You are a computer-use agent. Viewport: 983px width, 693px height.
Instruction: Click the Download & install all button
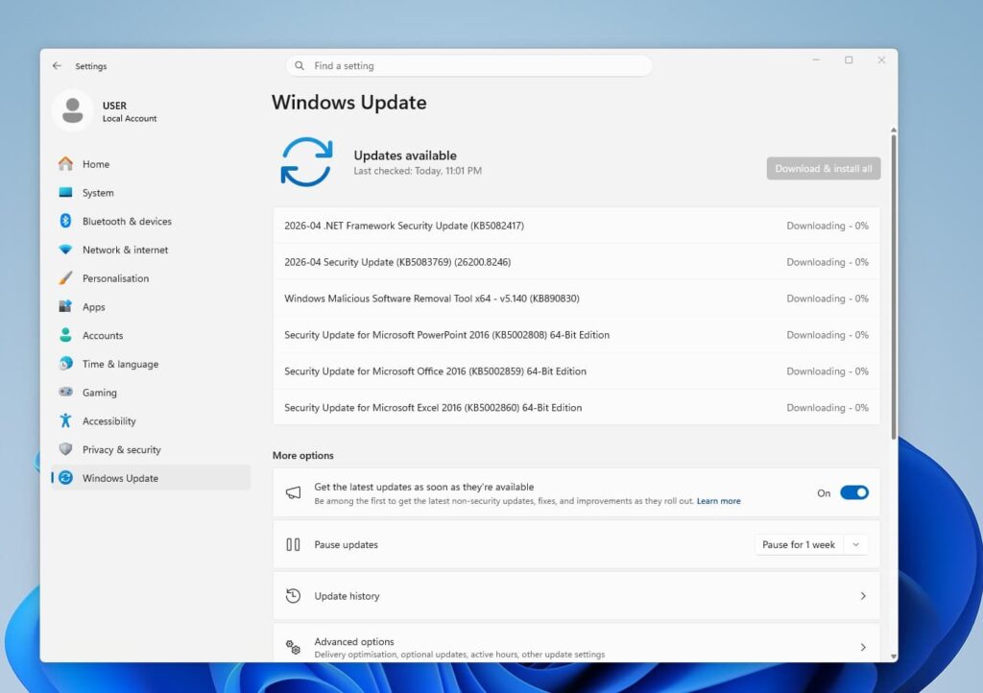823,167
